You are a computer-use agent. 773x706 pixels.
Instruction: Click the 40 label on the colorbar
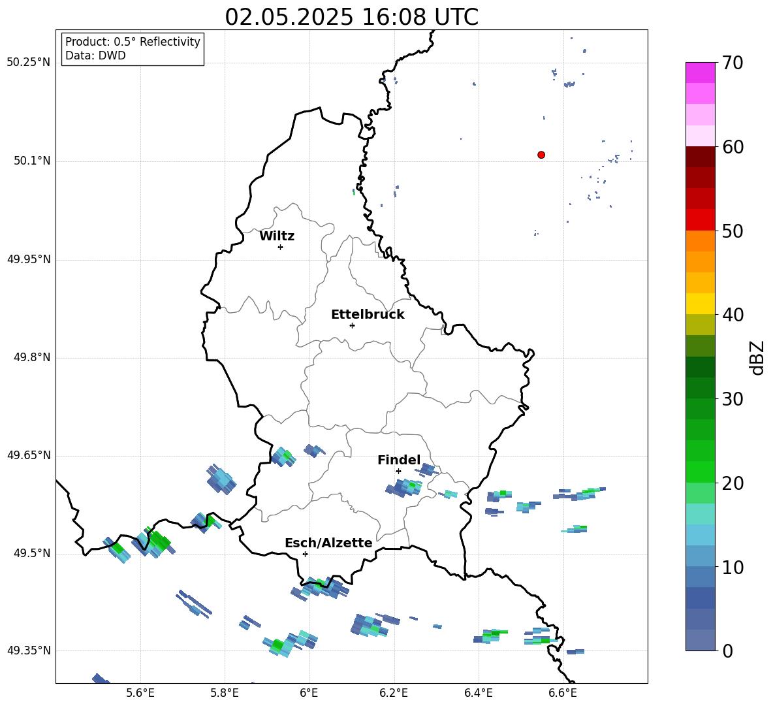(733, 315)
